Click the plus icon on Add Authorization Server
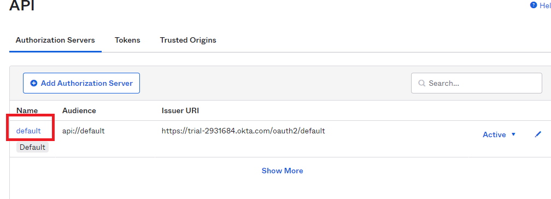The height and width of the screenshot is (199, 551). [34, 83]
